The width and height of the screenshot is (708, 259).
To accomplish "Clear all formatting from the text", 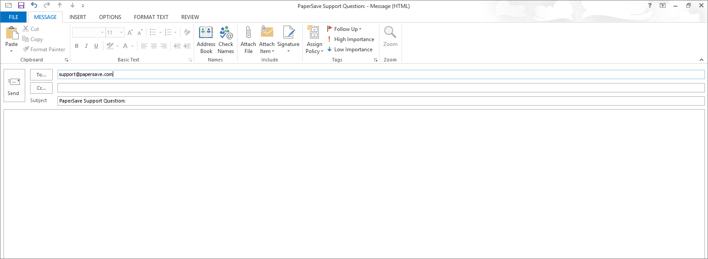I will 187,32.
